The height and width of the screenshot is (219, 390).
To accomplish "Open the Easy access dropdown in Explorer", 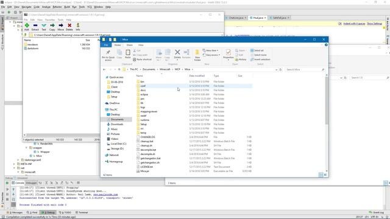I will tap(211, 55).
